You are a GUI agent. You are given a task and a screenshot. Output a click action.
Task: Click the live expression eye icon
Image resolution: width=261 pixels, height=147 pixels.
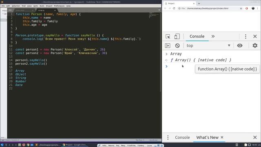240,45
